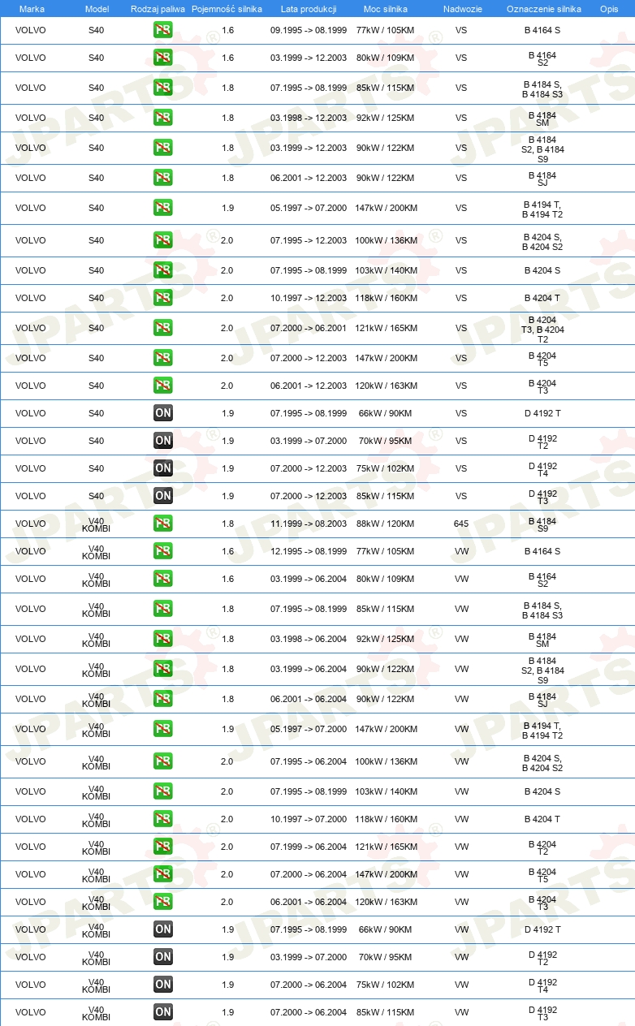The width and height of the screenshot is (635, 1026).
Task: Click PB icon in V40 Kombi B 4194 T row
Action: point(163,729)
